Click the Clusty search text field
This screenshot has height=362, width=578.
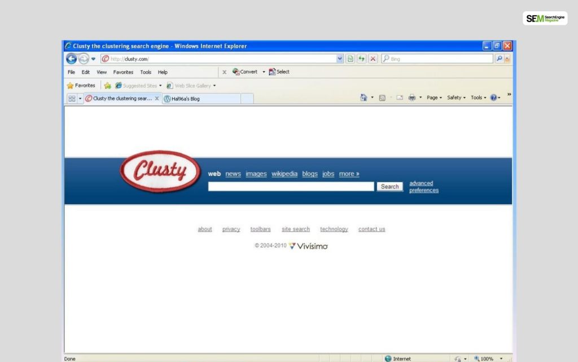[291, 187]
